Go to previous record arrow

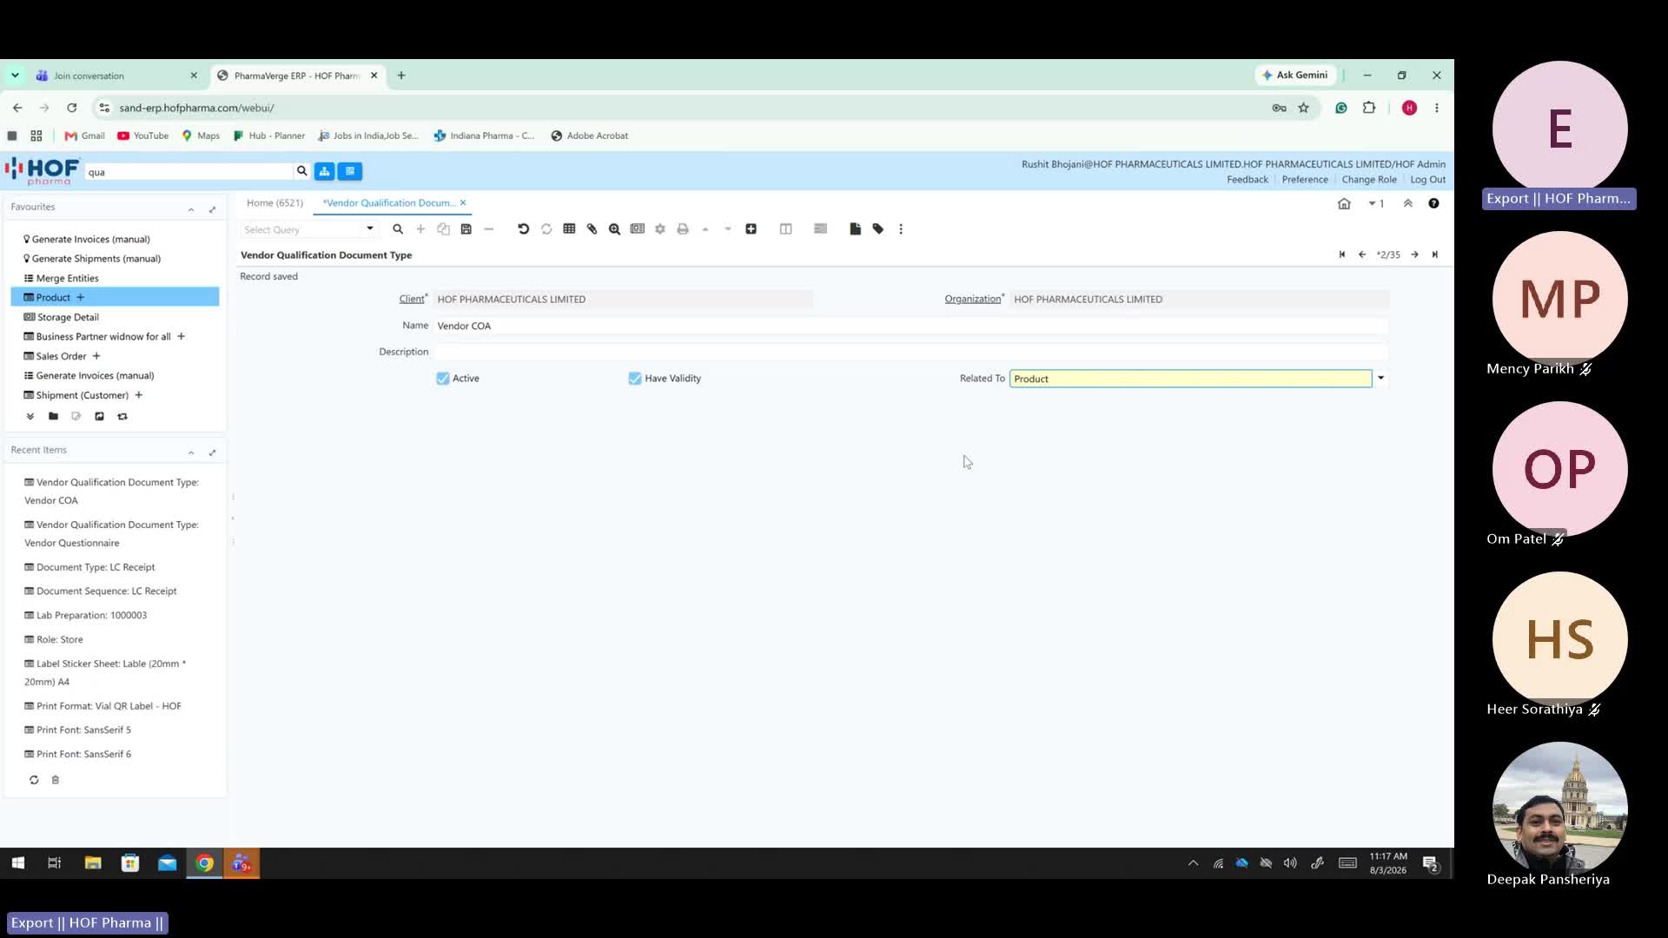pos(1362,254)
